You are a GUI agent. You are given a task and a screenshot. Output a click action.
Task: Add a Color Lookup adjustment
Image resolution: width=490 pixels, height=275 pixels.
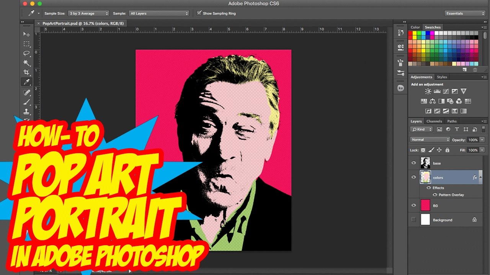click(x=468, y=101)
